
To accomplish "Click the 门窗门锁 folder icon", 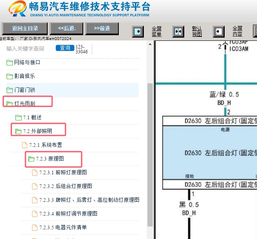I will tap(10, 90).
